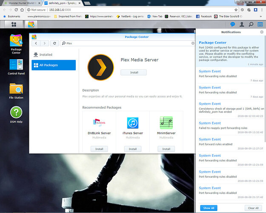Open the Imported From Firefox bookmark folder
This screenshot has width=266, height=213.
(x=68, y=17)
